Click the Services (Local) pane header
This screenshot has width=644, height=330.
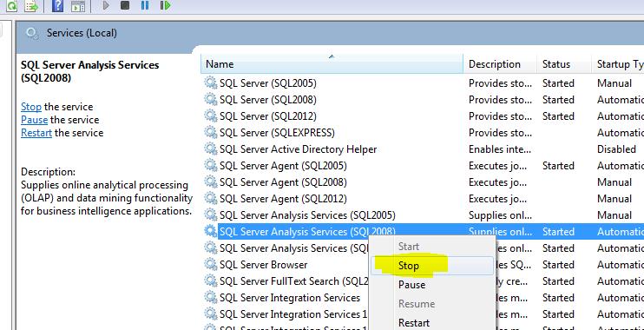tap(82, 33)
